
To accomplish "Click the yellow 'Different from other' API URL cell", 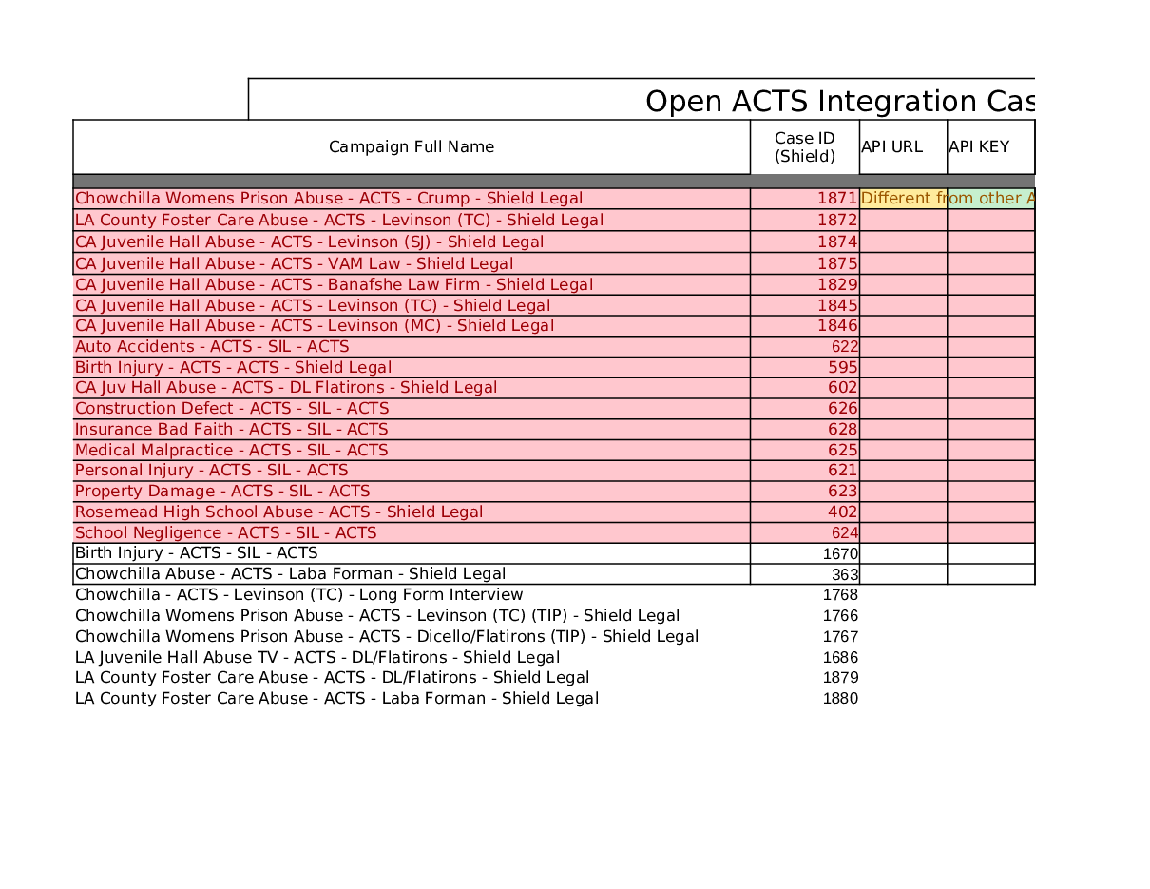I will (x=902, y=199).
